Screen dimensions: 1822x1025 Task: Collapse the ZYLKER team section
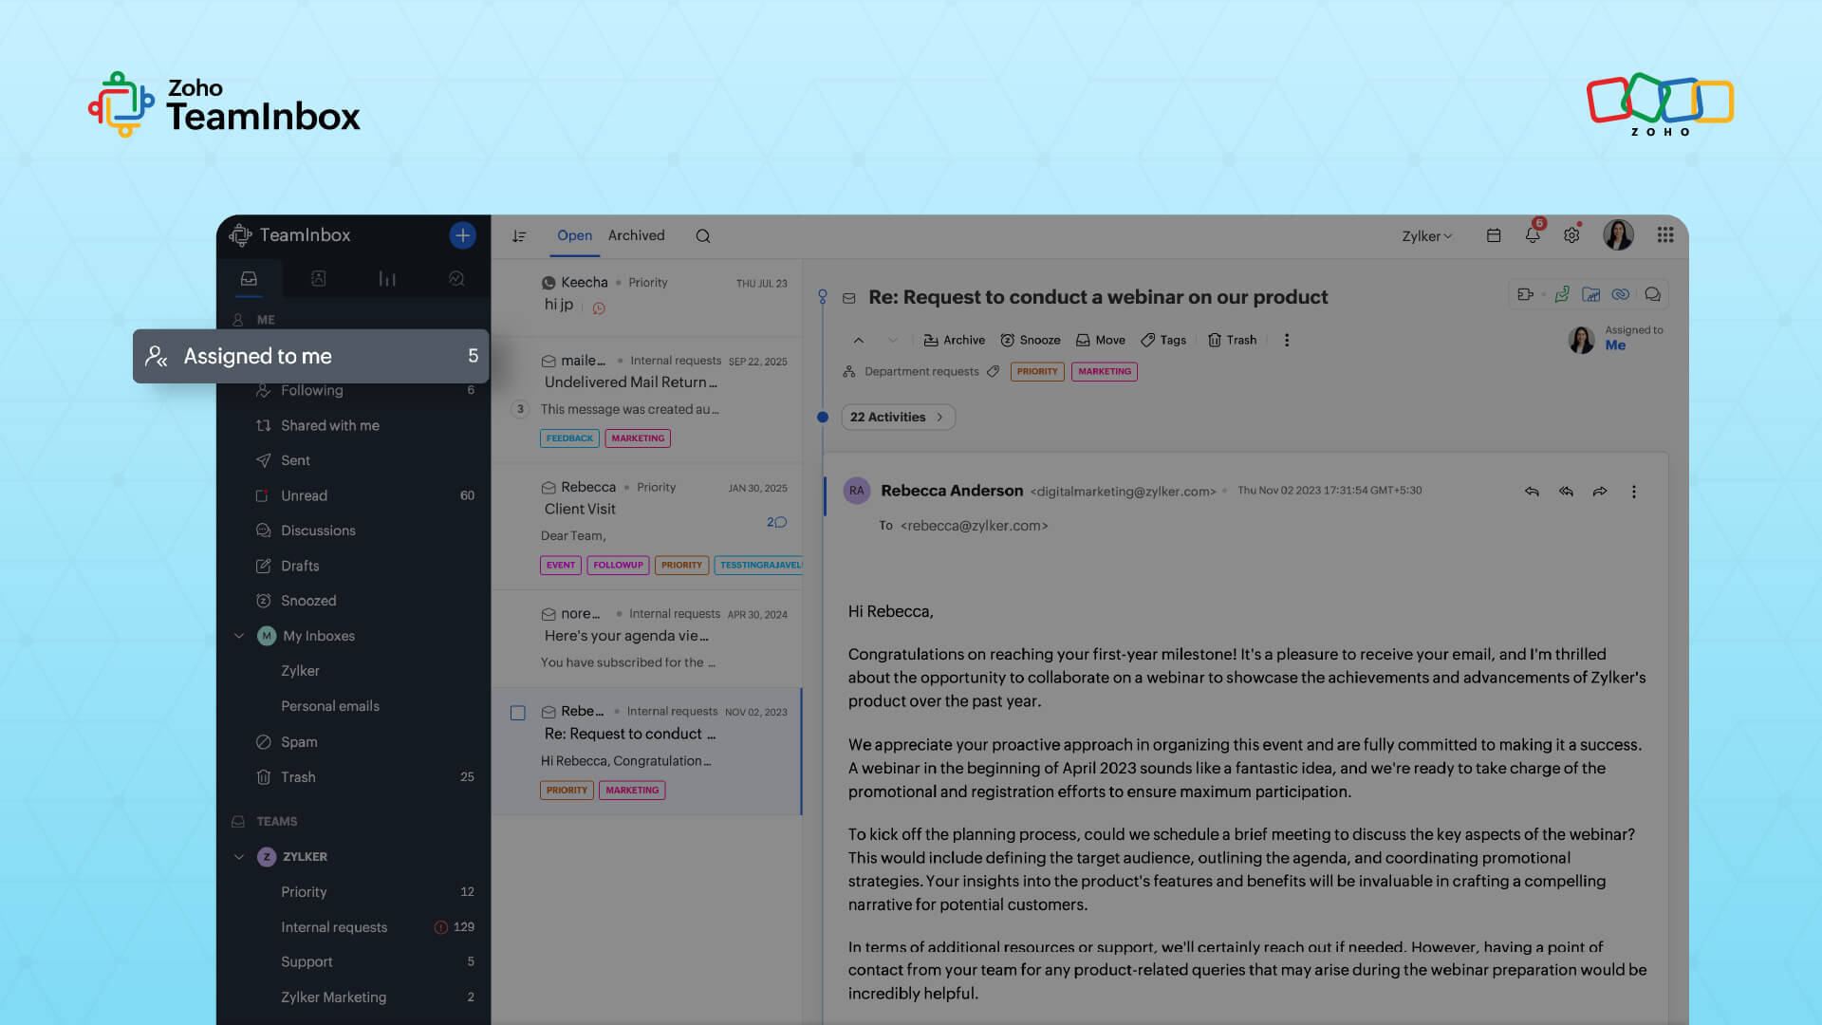point(239,857)
